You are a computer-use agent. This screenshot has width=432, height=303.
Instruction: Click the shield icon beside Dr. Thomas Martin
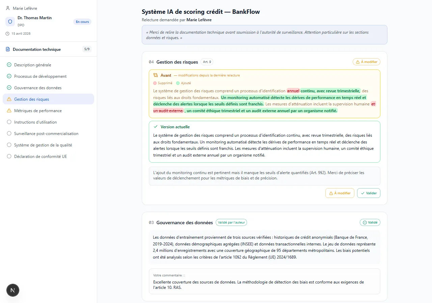[x=10, y=22]
